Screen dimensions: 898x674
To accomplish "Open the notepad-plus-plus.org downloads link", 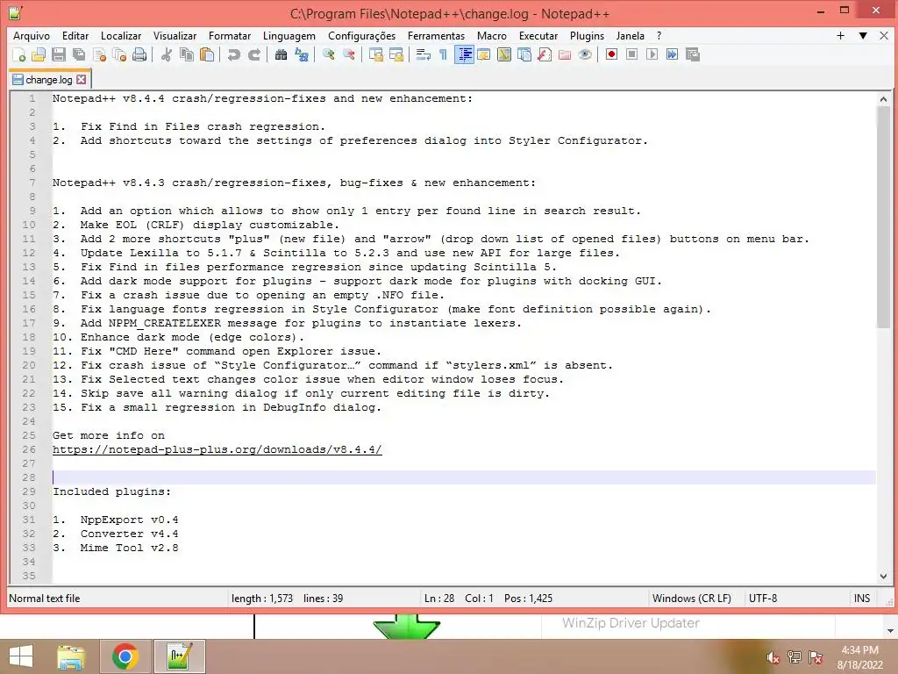I will click(x=217, y=449).
